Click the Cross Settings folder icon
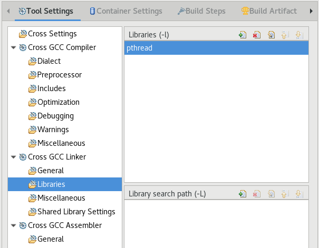 (23, 34)
